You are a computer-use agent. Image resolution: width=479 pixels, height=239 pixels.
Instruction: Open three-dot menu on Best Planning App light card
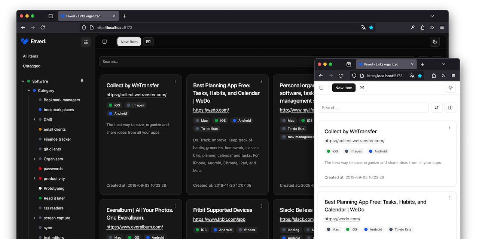450,198
